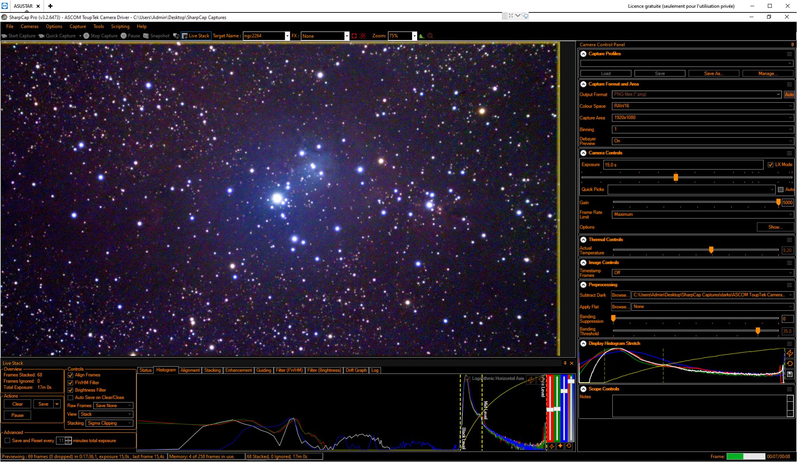Click the Exposure slider handle
Image resolution: width=797 pixels, height=462 pixels.
pyautogui.click(x=676, y=177)
